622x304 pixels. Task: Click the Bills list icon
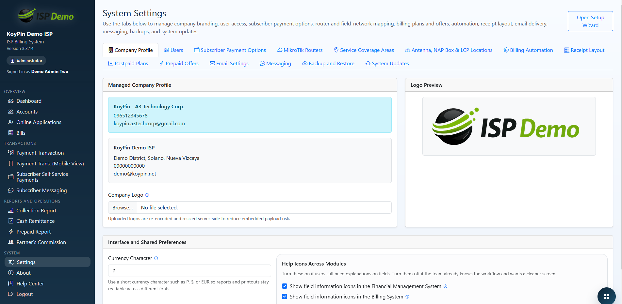[x=11, y=133]
